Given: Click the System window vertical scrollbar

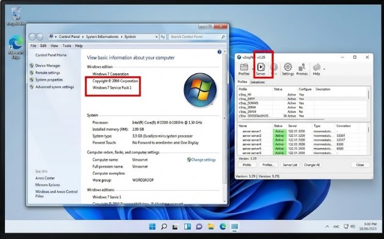Looking at the screenshot, I should [224, 127].
